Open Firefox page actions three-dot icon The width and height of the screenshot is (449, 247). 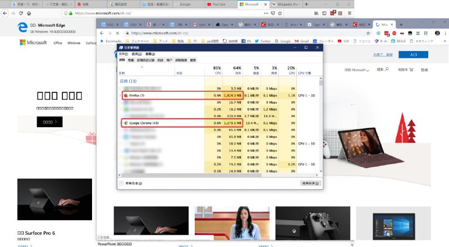point(266,13)
